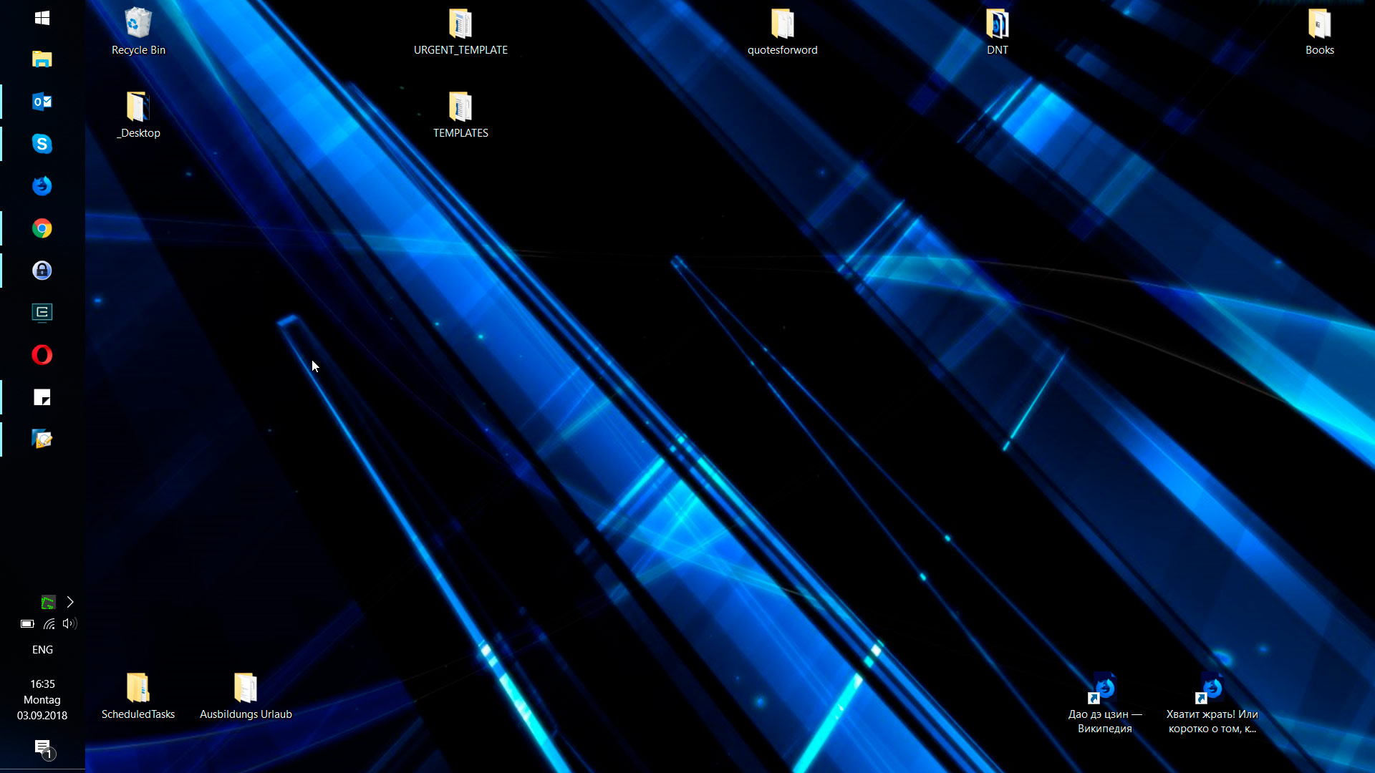Open Skype application
Screen dimensions: 1375x773
[x=42, y=143]
